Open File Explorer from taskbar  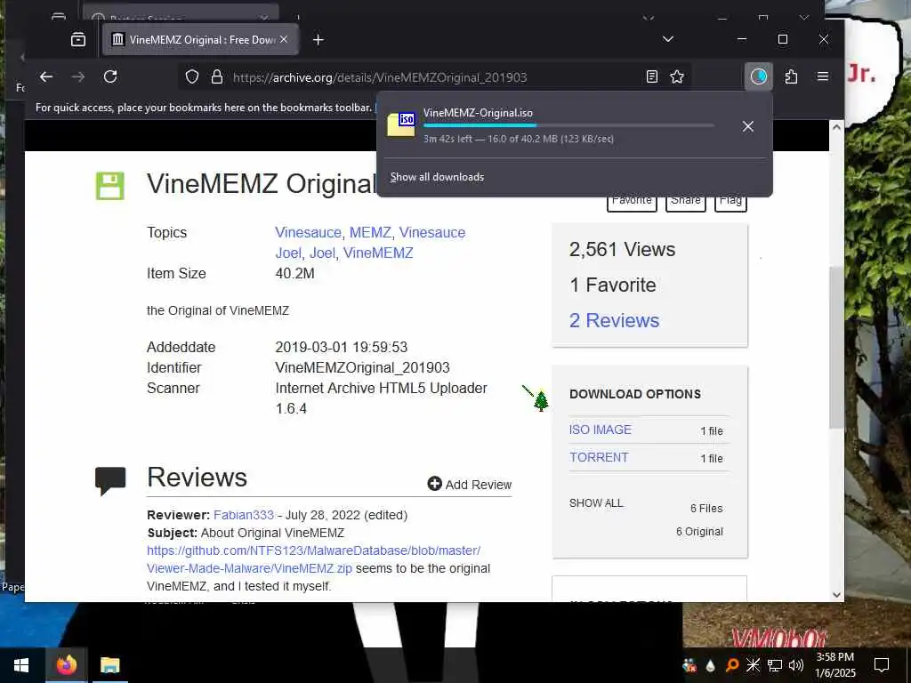tap(109, 665)
